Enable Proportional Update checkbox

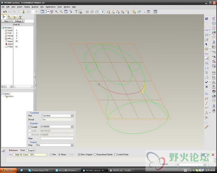(x=95, y=154)
